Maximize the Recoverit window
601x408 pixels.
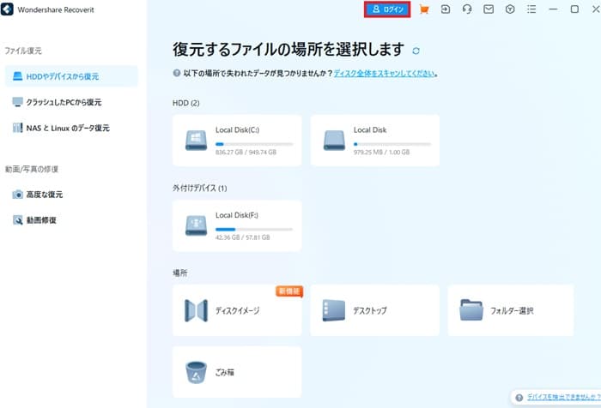(574, 9)
